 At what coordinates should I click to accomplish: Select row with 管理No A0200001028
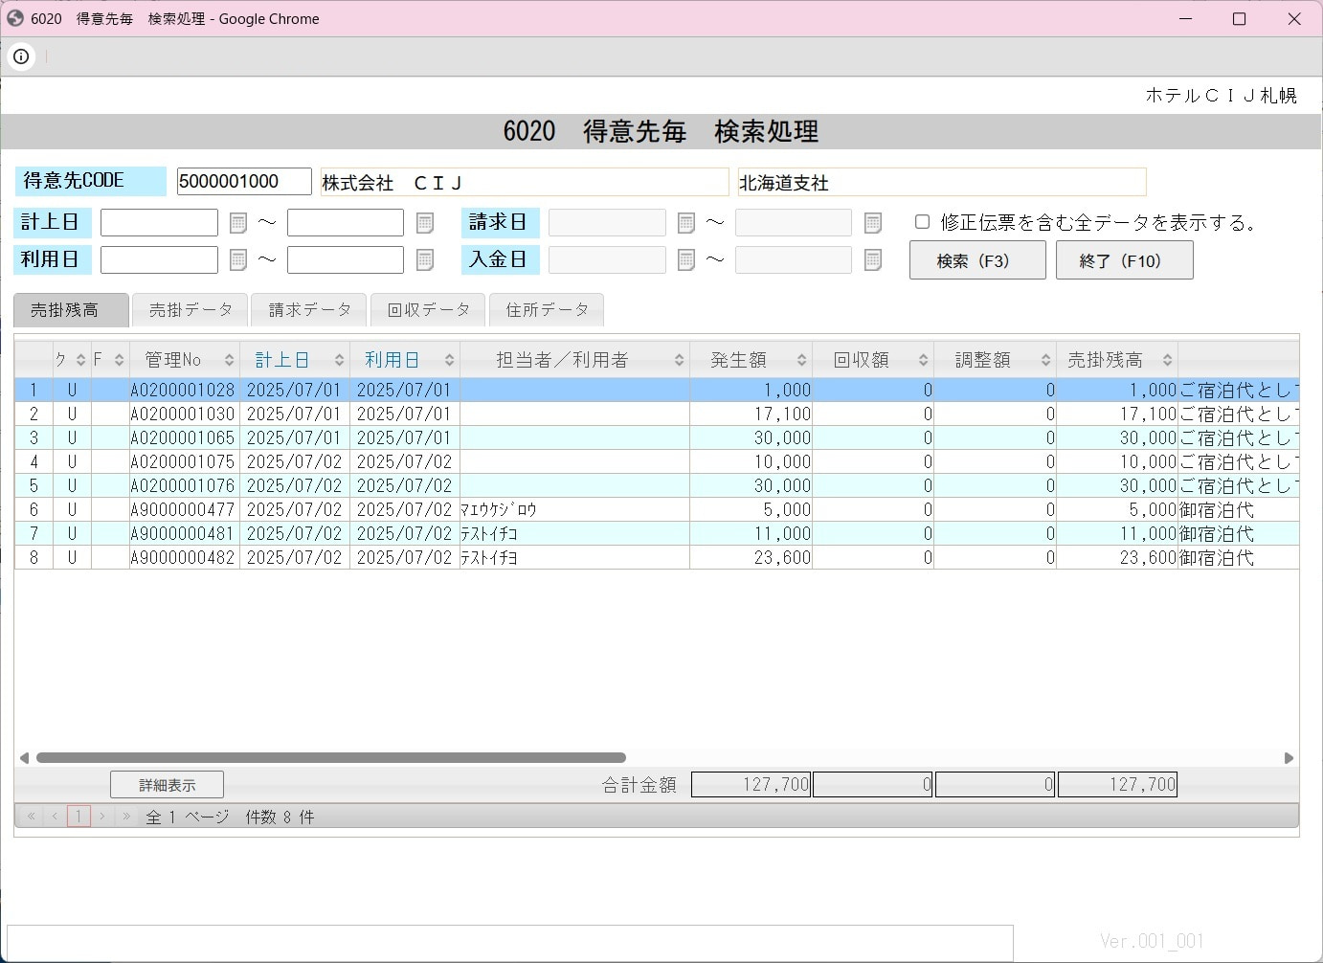tap(657, 390)
